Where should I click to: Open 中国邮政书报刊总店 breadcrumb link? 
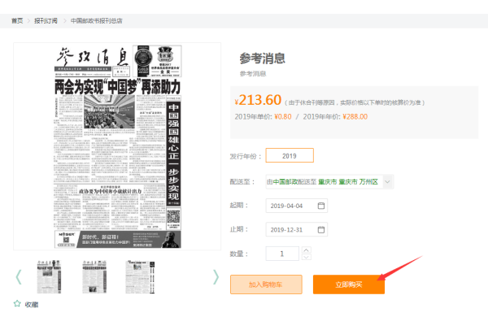coord(97,21)
